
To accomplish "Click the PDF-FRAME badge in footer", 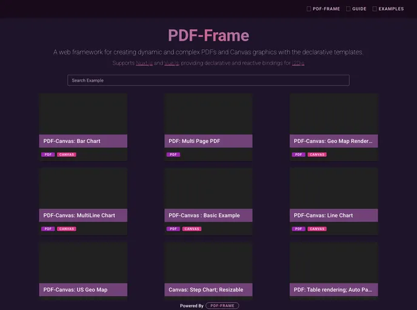I will pos(222,306).
